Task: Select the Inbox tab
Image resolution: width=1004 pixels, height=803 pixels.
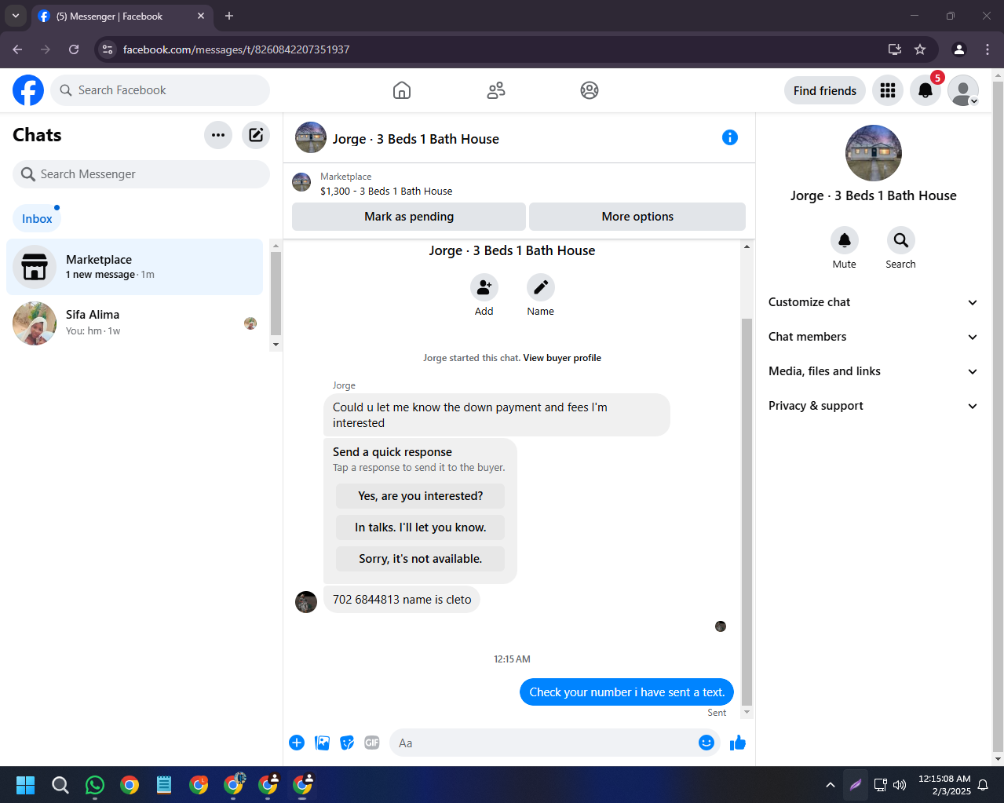Action: click(x=37, y=219)
